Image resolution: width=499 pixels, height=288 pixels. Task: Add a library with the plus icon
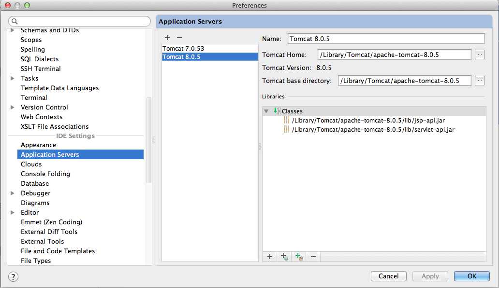269,257
